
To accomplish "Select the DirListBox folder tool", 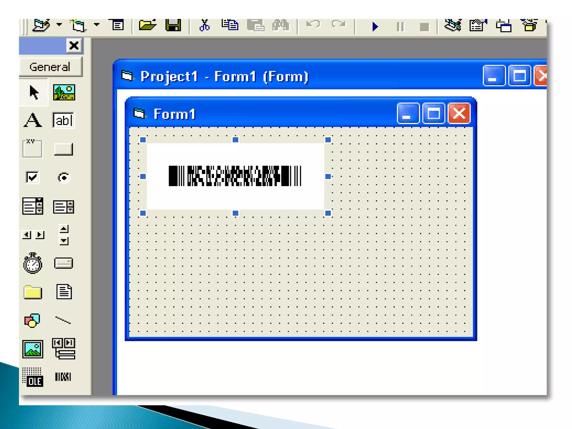I will 33,292.
